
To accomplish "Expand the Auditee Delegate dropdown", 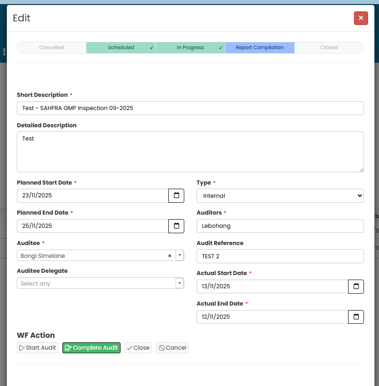I will (180, 283).
